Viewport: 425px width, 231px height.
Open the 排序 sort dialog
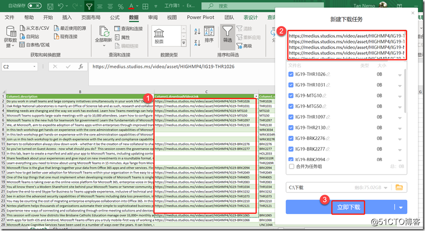tap(209, 34)
